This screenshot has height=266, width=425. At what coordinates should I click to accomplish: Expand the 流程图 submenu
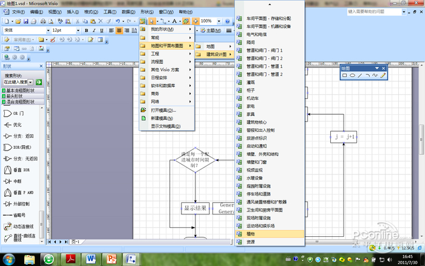click(166, 61)
